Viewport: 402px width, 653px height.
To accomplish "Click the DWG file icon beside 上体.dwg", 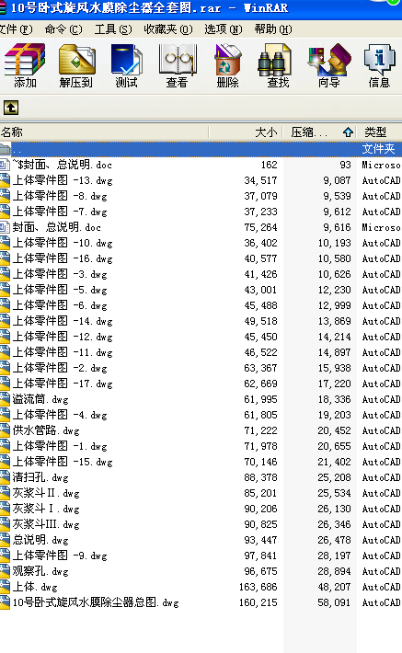I will tap(5, 587).
